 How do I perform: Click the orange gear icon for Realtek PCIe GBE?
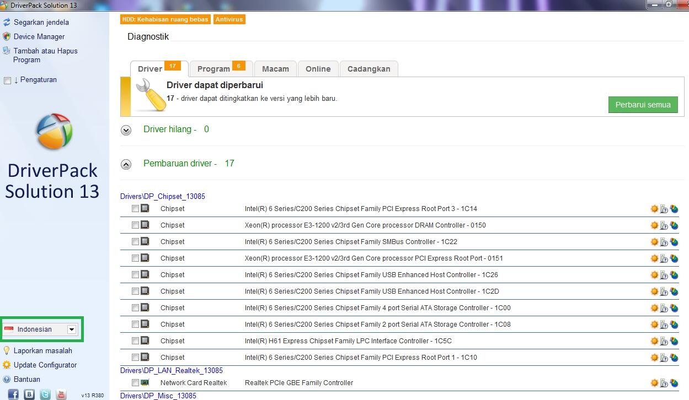[655, 383]
